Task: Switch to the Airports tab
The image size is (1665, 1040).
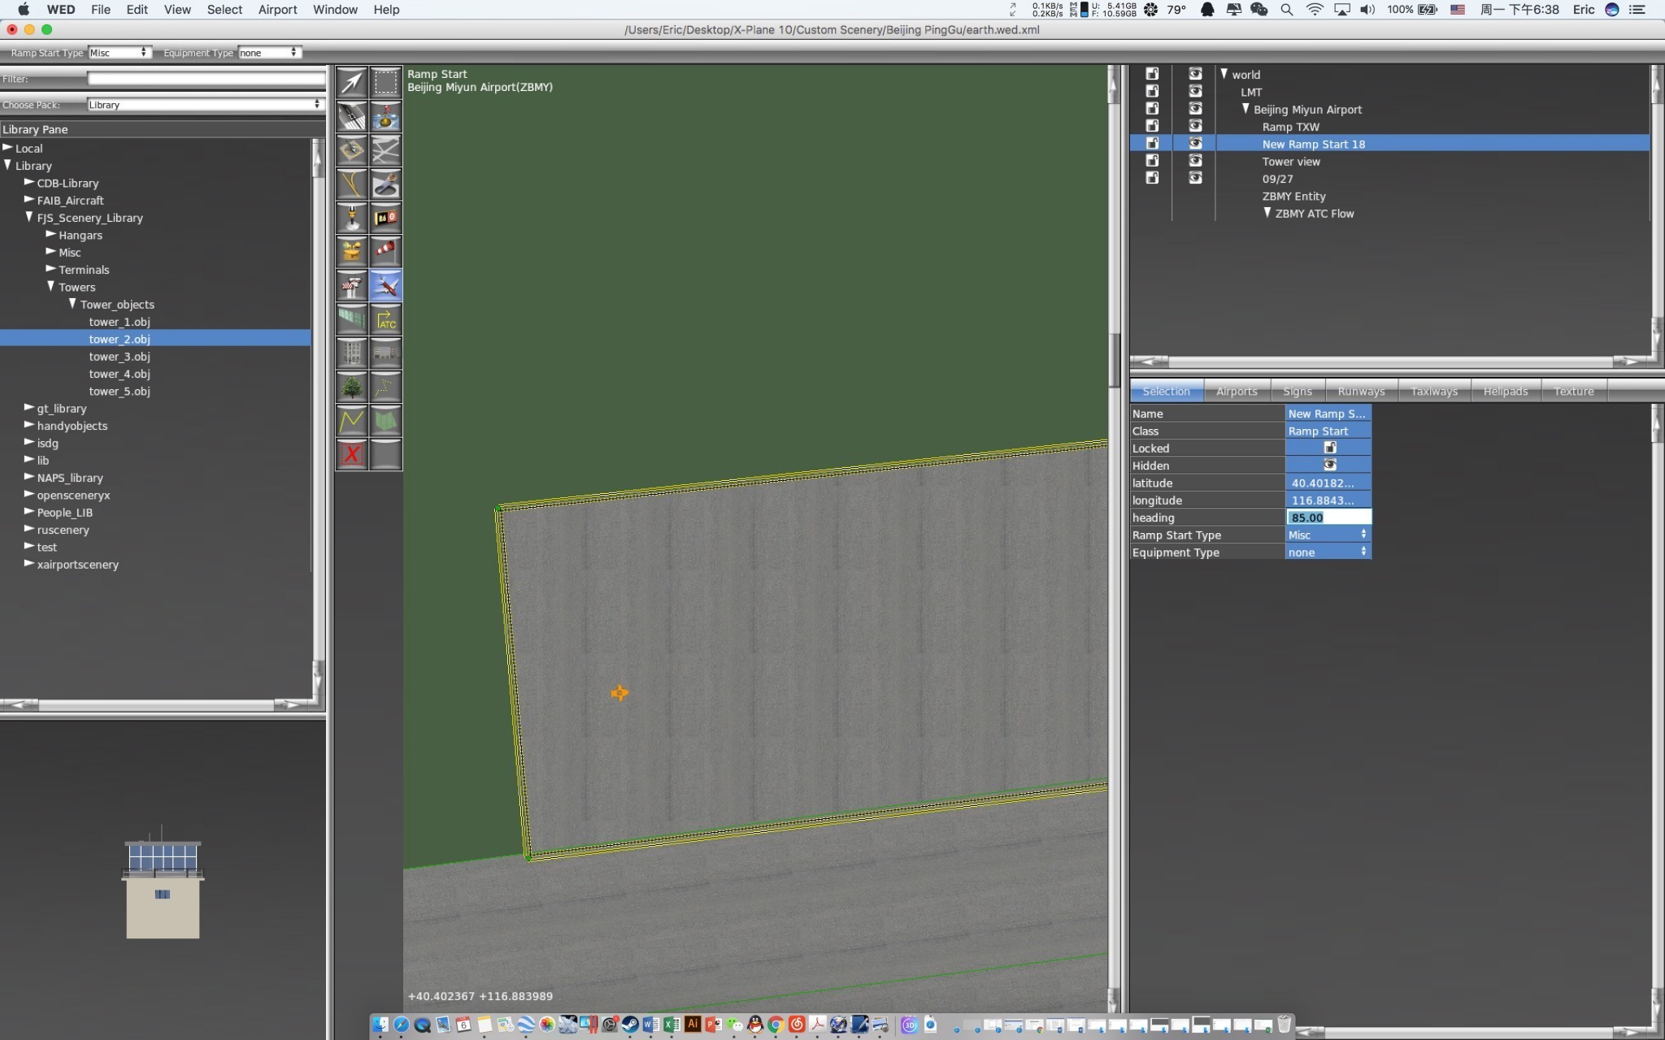Action: click(1237, 392)
